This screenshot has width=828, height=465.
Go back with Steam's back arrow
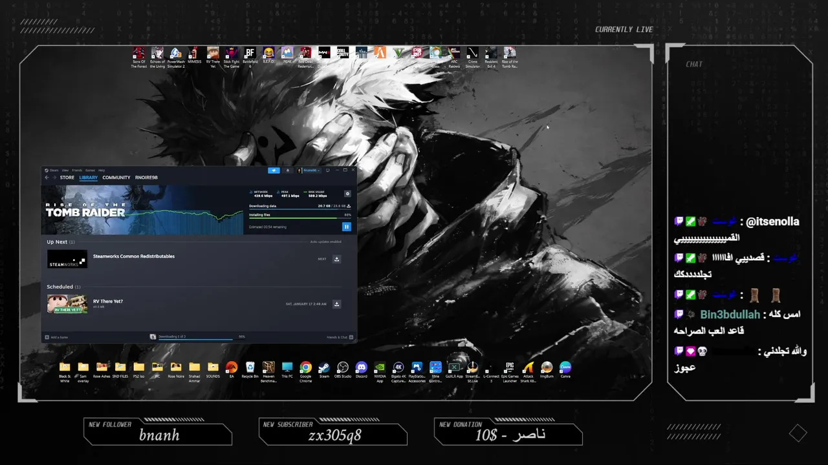pos(47,178)
